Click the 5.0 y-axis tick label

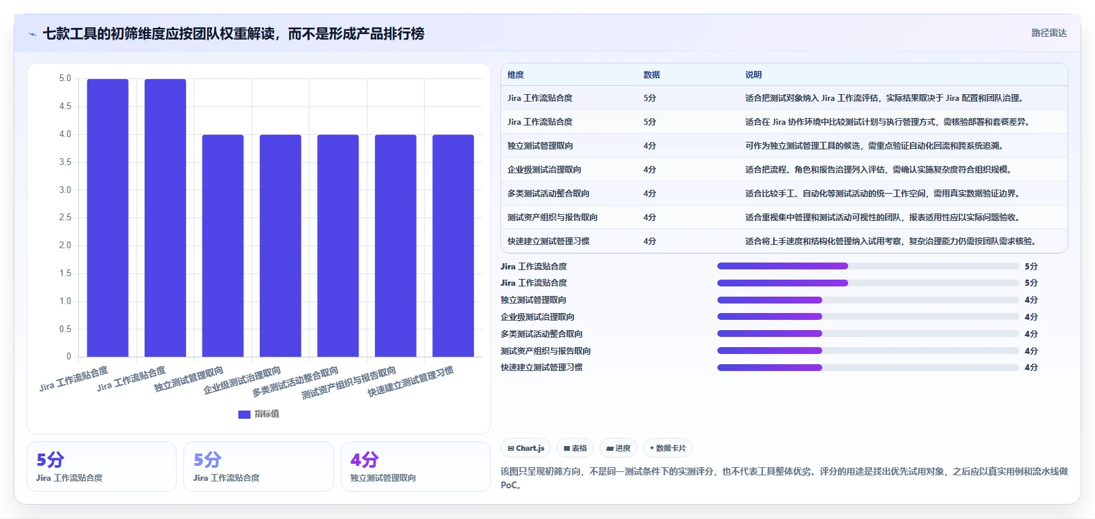[65, 78]
